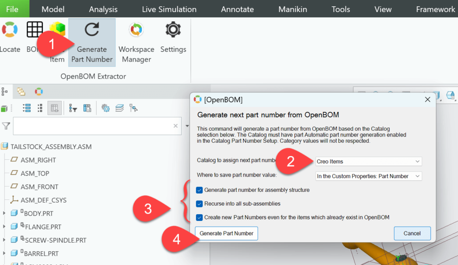Click the green model display icon
458x265 pixels.
pyautogui.click(x=4, y=108)
